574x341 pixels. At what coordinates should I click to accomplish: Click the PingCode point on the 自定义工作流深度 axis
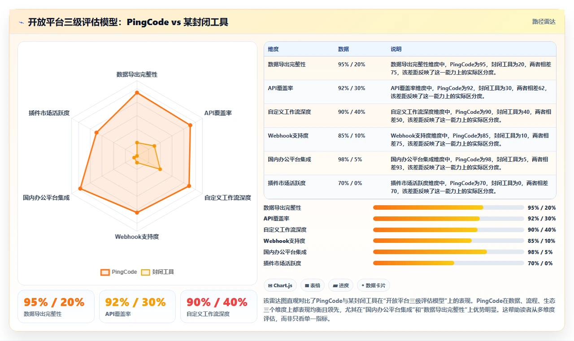pos(189,186)
